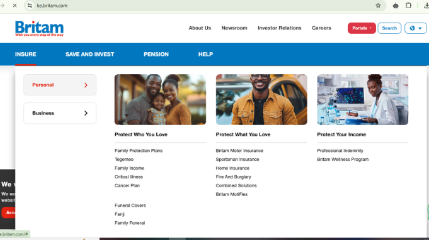Open the browser extensions puzzle icon
The height and width of the screenshot is (240, 429).
point(408,6)
